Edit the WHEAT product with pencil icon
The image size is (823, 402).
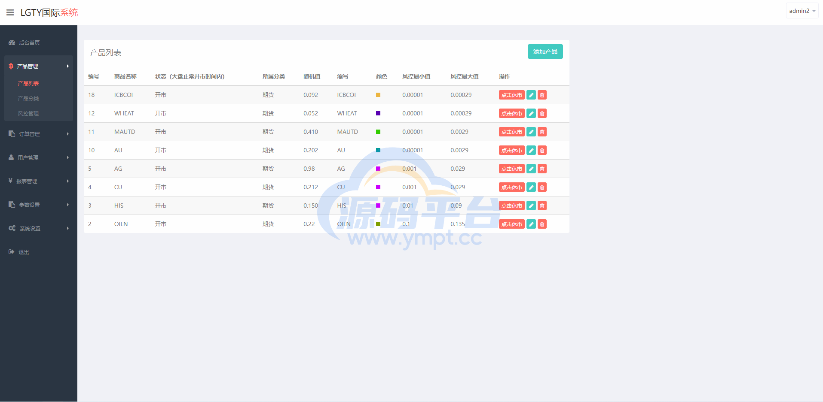point(531,113)
